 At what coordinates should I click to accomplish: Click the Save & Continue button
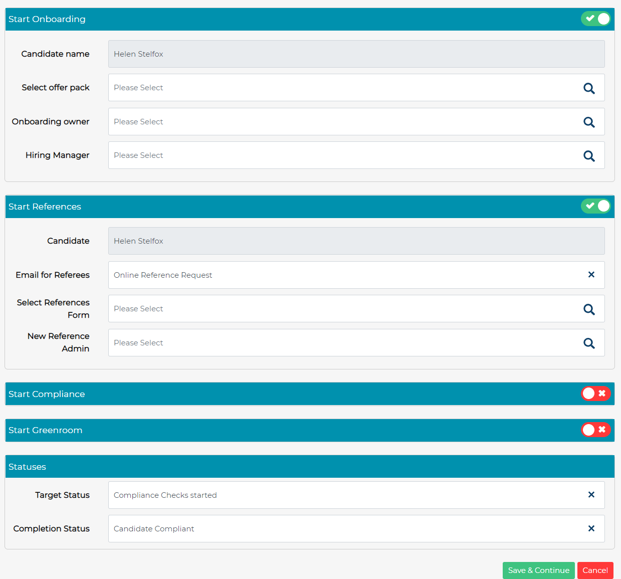pos(538,570)
